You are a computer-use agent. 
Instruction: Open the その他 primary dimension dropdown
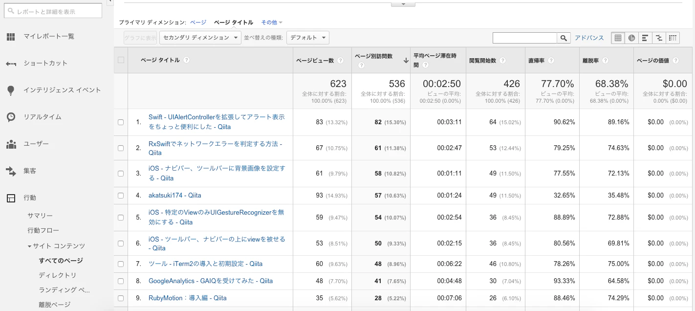(272, 22)
